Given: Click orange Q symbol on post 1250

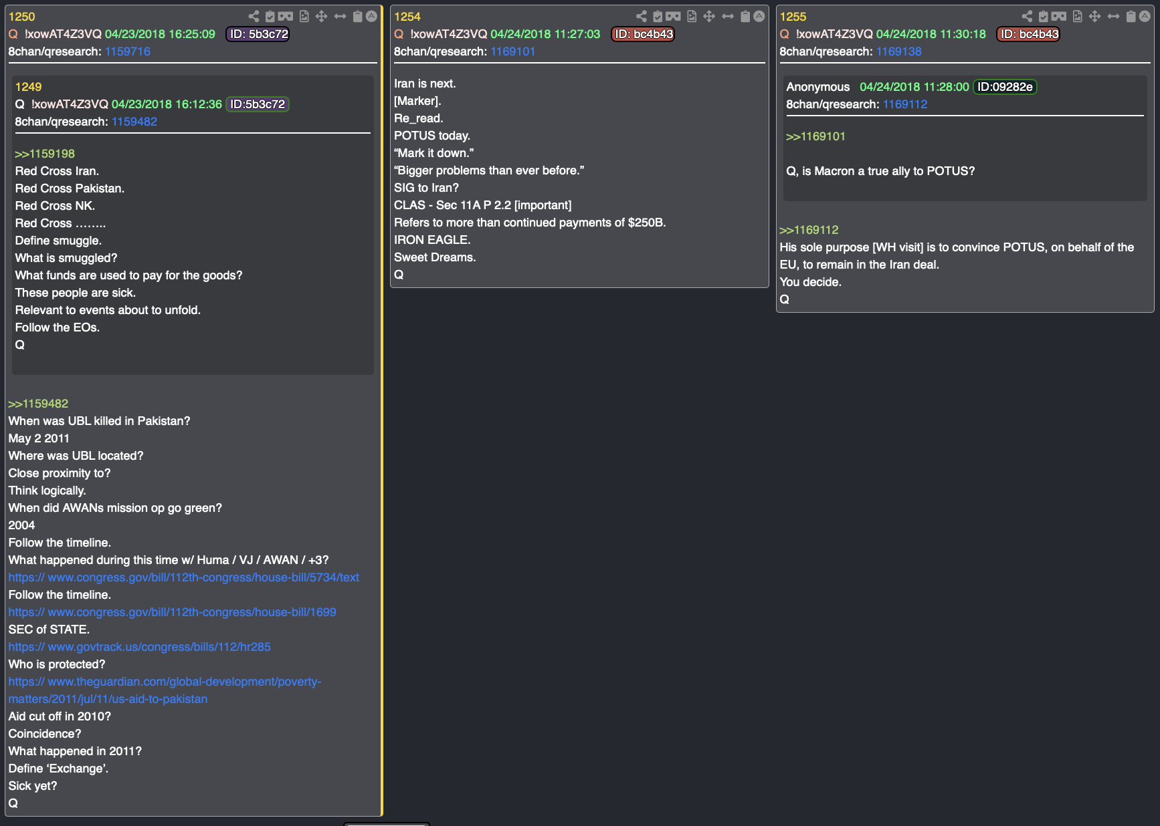Looking at the screenshot, I should [13, 34].
